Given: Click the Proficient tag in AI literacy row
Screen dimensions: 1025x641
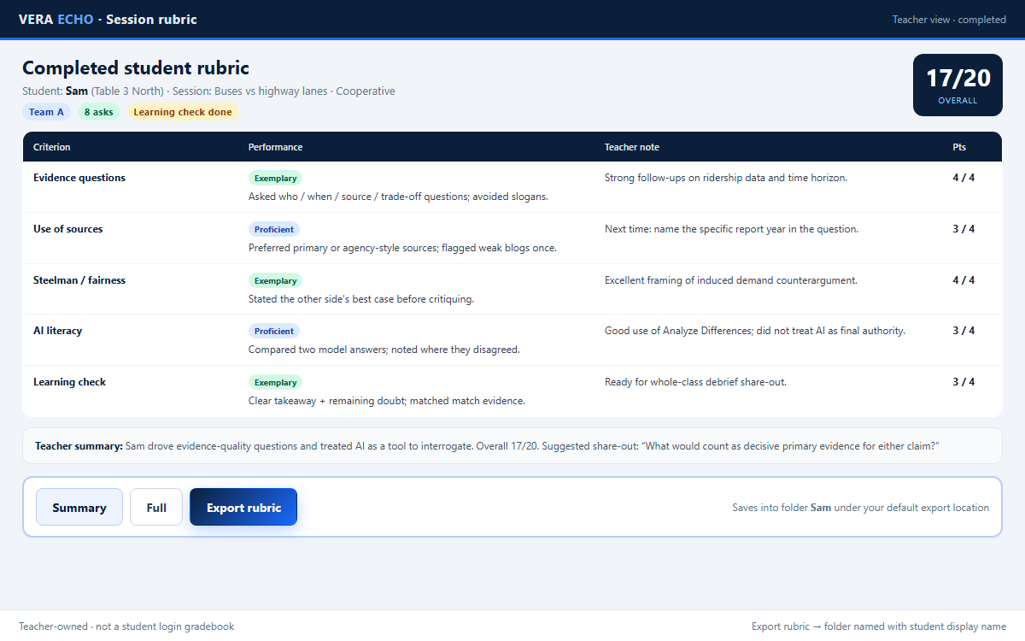Looking at the screenshot, I should (x=274, y=331).
